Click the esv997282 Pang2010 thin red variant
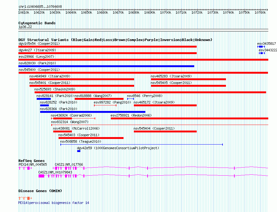Image resolution: width=277 pixels, height=212 pixels. tap(105, 105)
